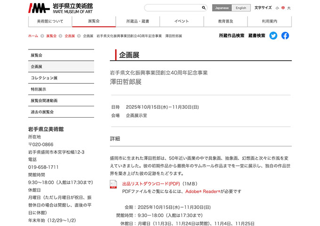Open the museum's Facebook page icon
The height and width of the screenshot is (226, 320).
tap(285, 36)
